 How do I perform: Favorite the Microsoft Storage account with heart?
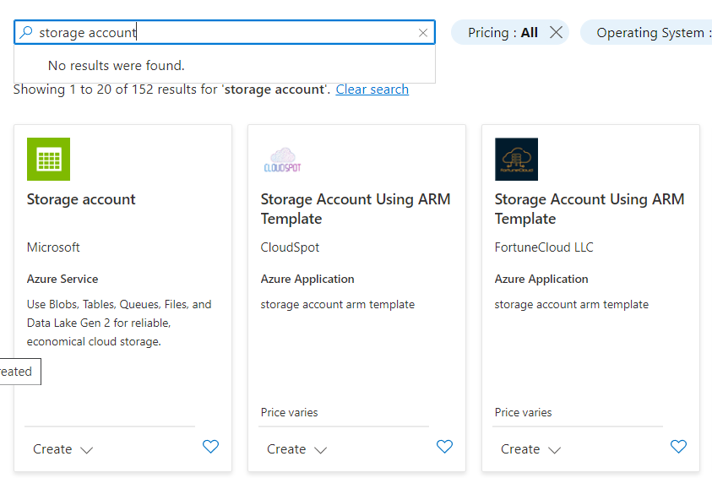[210, 447]
